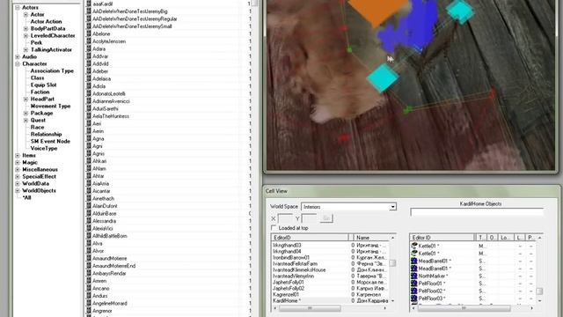
Task: Click the icon beside Ainethach
Action: click(89, 198)
